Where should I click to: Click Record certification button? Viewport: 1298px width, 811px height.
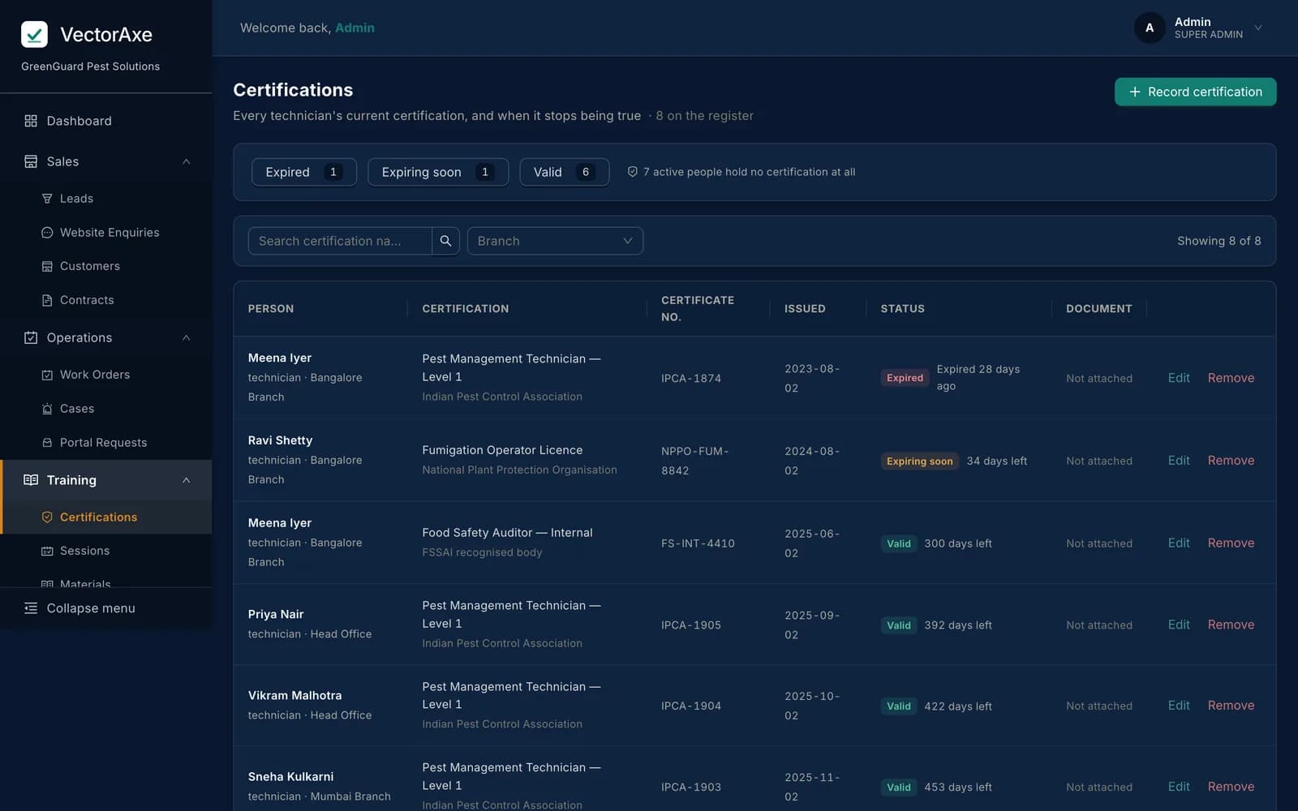1195,92
